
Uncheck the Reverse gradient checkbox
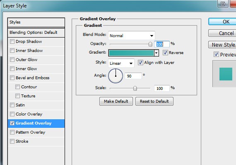click(x=165, y=52)
